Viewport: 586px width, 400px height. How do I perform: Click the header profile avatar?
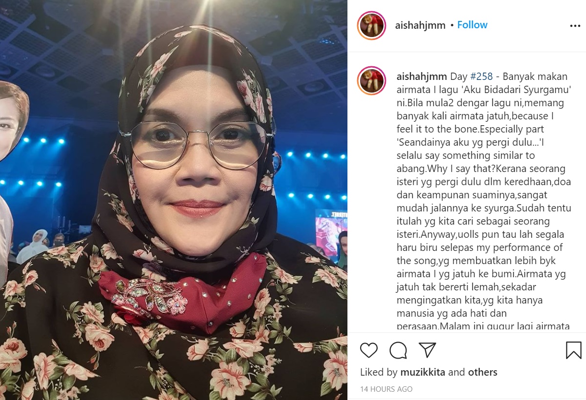372,25
